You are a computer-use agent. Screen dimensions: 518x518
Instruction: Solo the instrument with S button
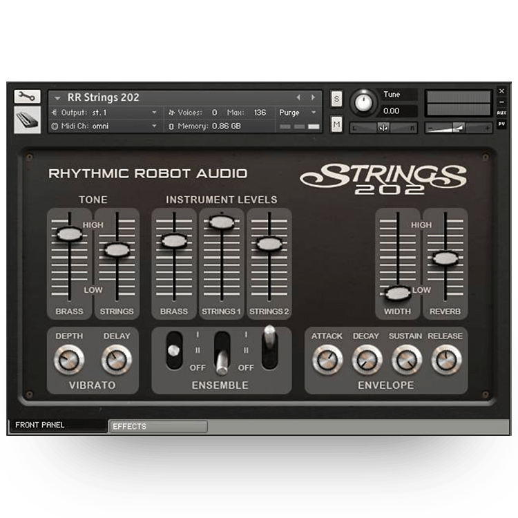click(x=336, y=99)
